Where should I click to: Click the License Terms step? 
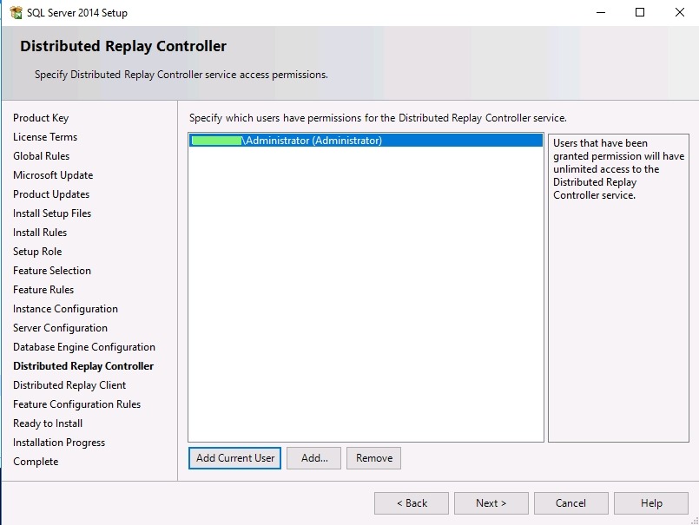tap(45, 137)
